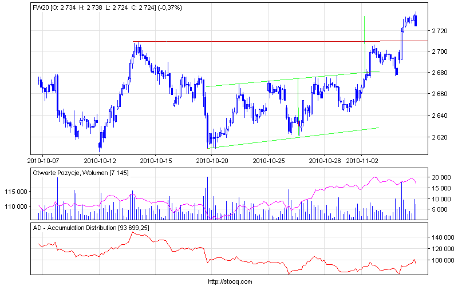
Task: Click the 2 680 price axis label
Action: [440, 73]
